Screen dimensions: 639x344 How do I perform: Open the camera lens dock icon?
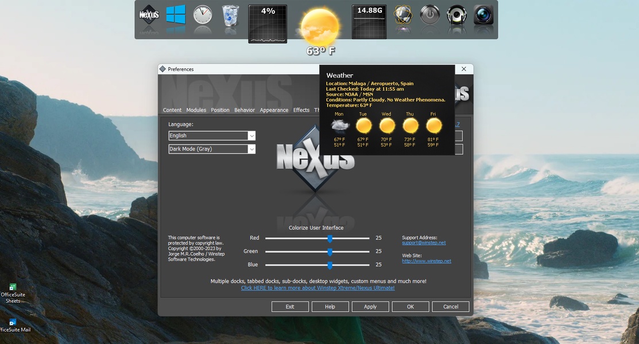[483, 15]
